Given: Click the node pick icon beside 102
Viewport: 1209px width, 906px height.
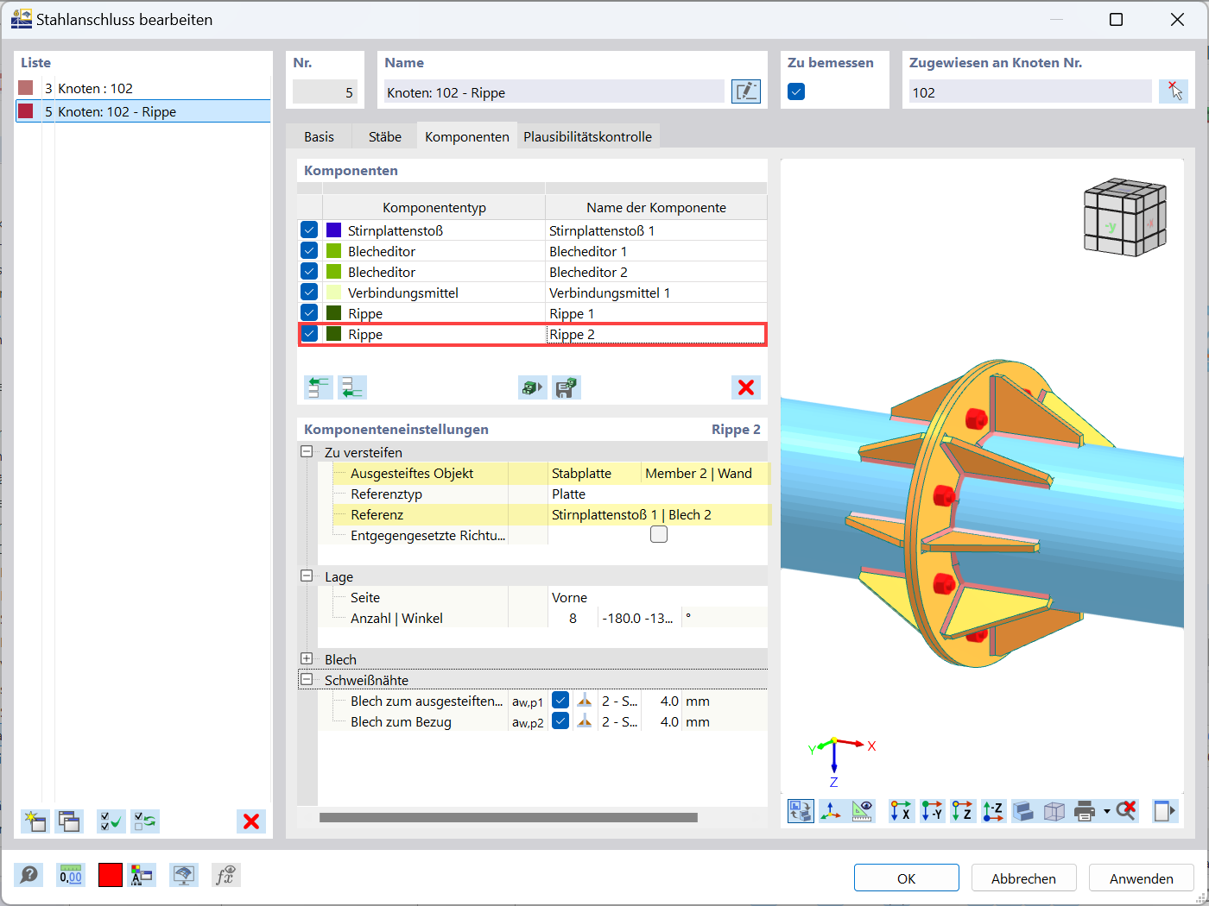Looking at the screenshot, I should pos(1173,91).
